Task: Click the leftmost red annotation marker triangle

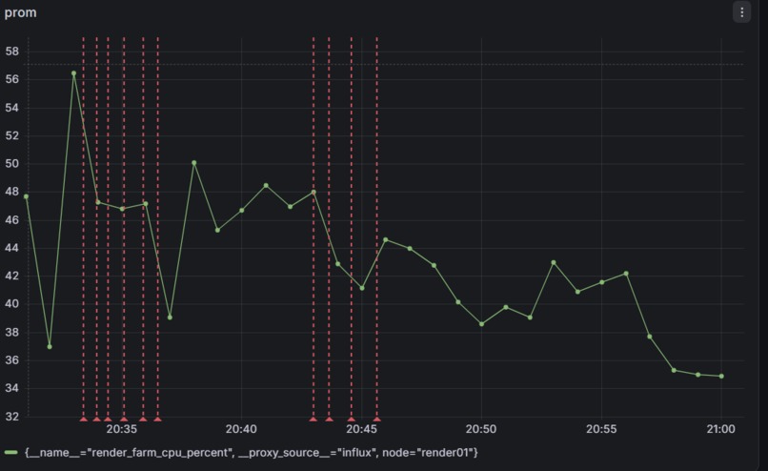Action: click(83, 420)
